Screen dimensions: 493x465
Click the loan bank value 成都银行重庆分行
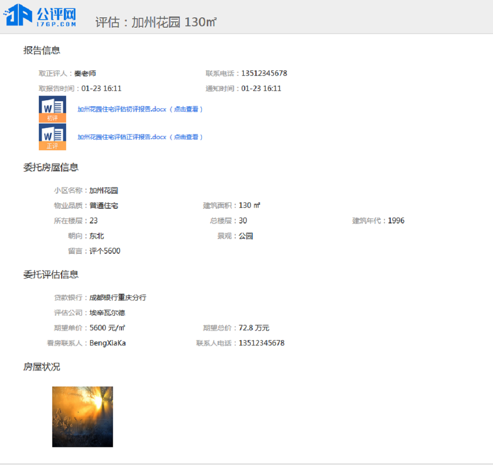click(118, 297)
